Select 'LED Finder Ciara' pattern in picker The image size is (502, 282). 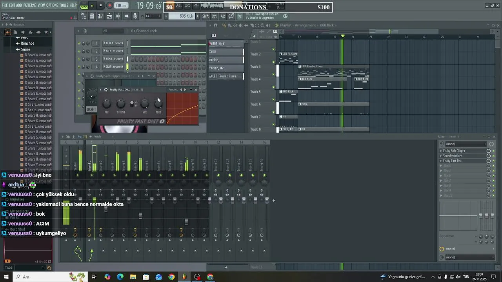pos(226,76)
